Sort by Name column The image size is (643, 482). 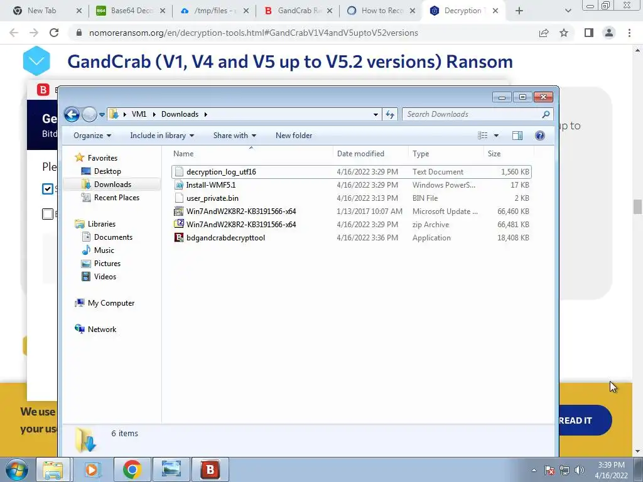click(x=251, y=154)
